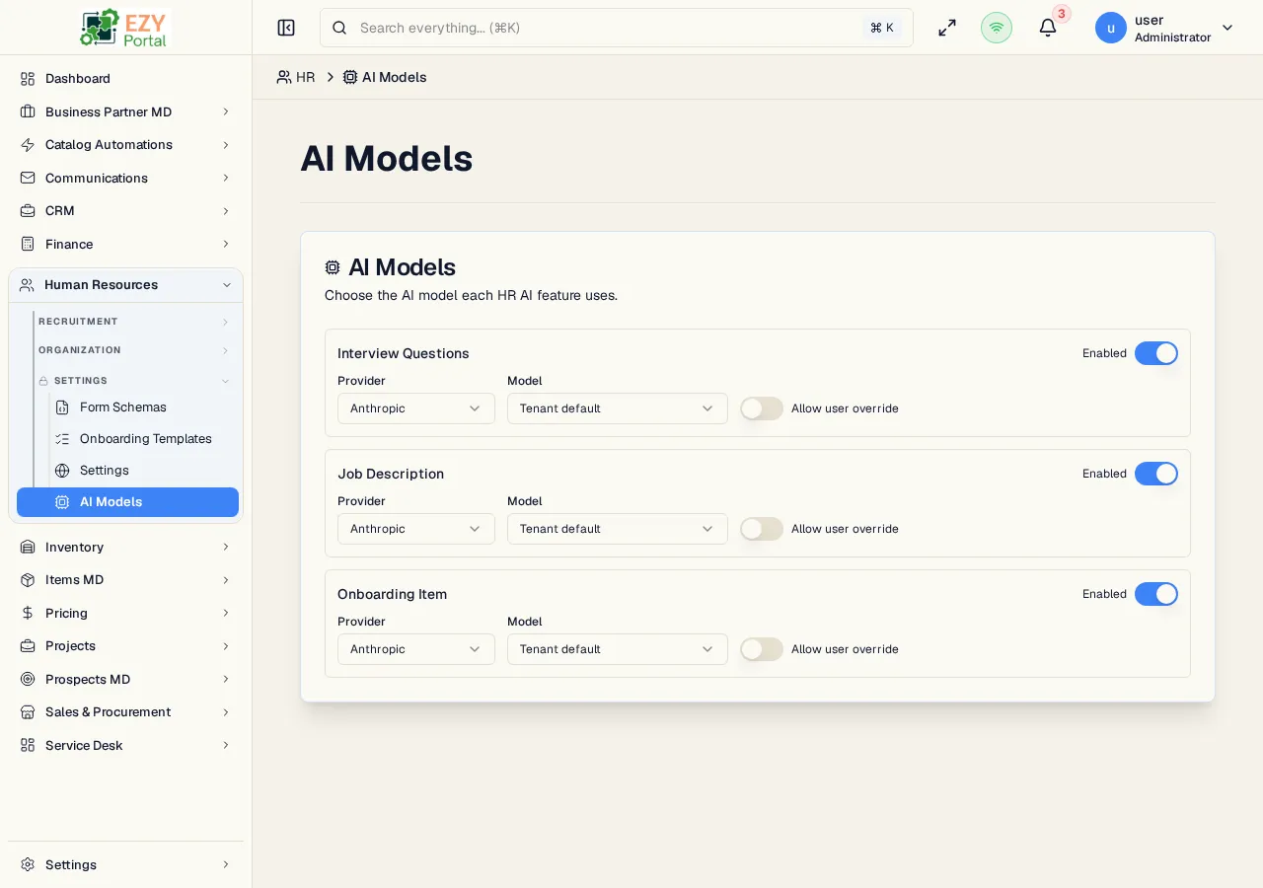Allow user override for Interview Questions

tap(762, 408)
